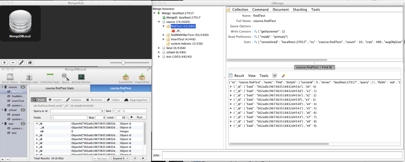Click the remove connection minus button in MongoHub
The image size is (405, 162).
pos(13,62)
